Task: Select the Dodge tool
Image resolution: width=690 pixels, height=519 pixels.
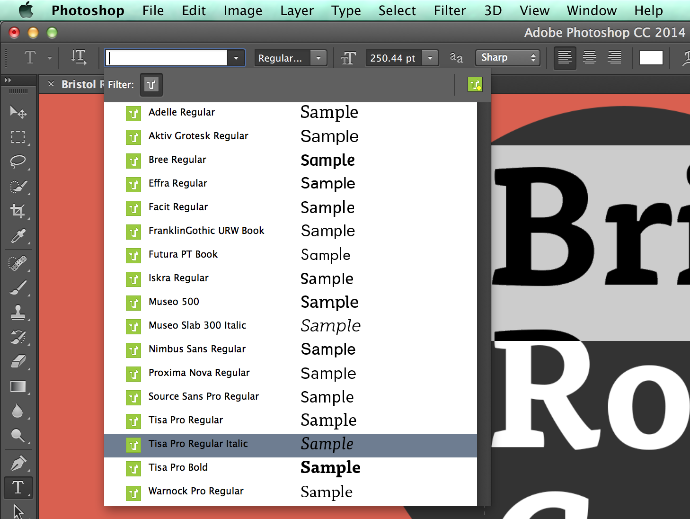Action: (18, 435)
